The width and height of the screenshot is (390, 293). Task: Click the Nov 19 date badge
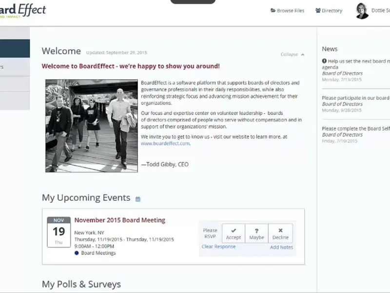[x=59, y=231]
